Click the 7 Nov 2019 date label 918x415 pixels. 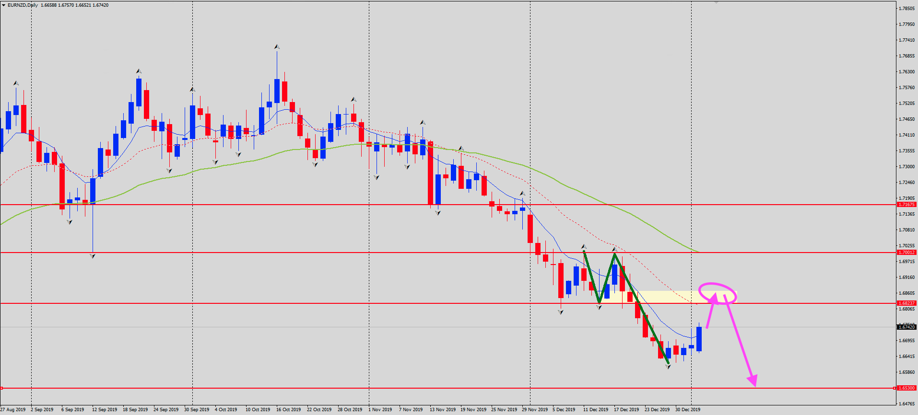[411, 410]
